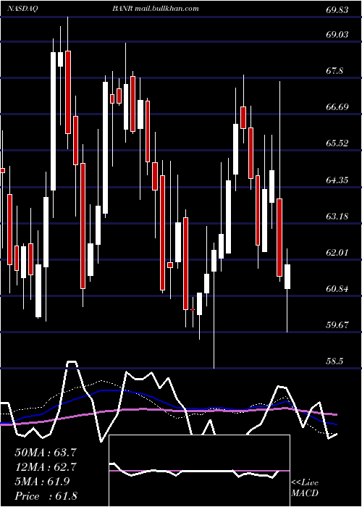The height and width of the screenshot is (507, 362).
Task: Click the 65.52 price axis label
Action: coord(337,143)
